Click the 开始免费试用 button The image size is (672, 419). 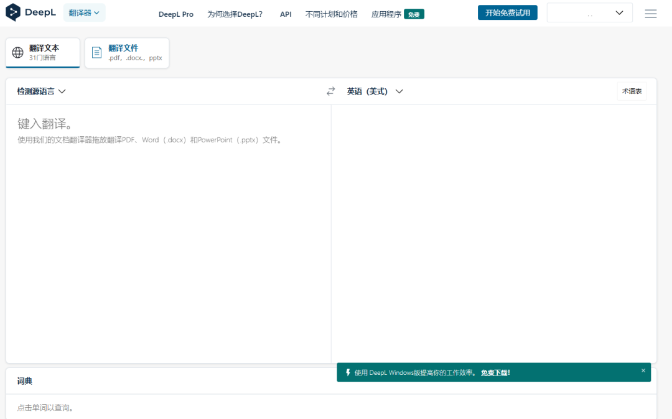coord(508,13)
